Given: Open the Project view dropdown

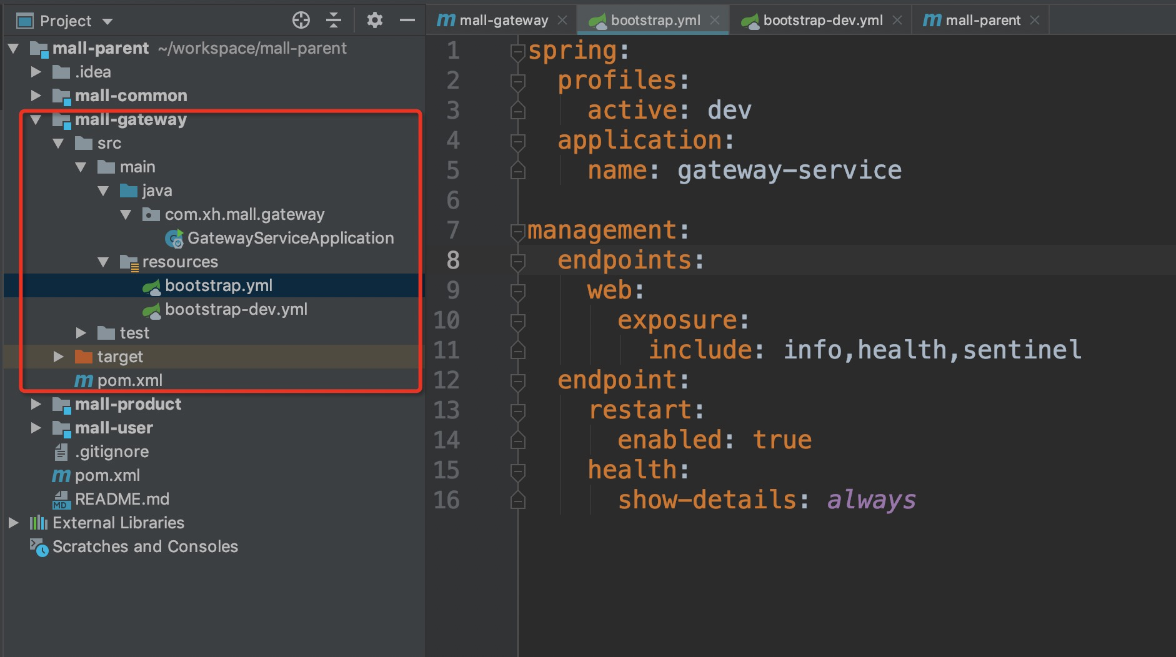Looking at the screenshot, I should [107, 21].
